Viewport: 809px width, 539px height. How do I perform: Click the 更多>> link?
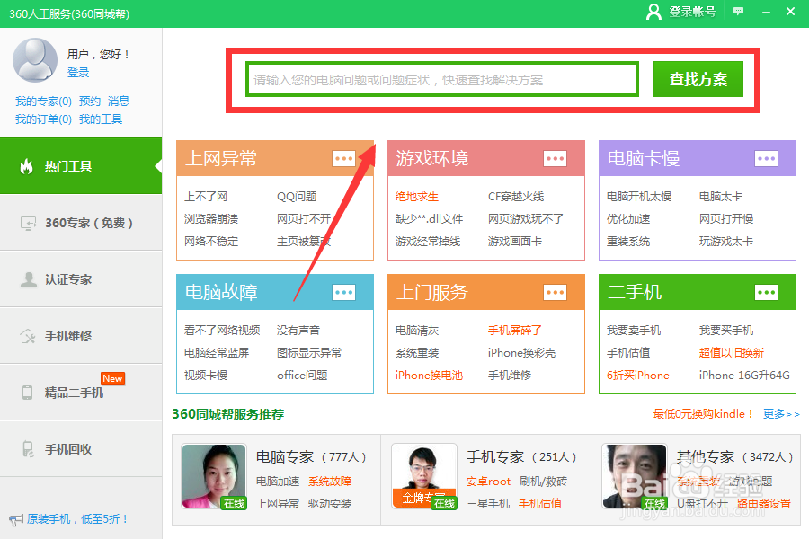point(781,413)
